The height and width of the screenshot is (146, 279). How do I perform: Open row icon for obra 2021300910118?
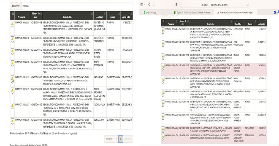163,104
